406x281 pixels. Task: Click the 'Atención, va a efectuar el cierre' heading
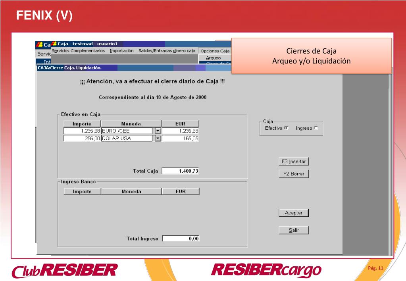click(x=152, y=81)
